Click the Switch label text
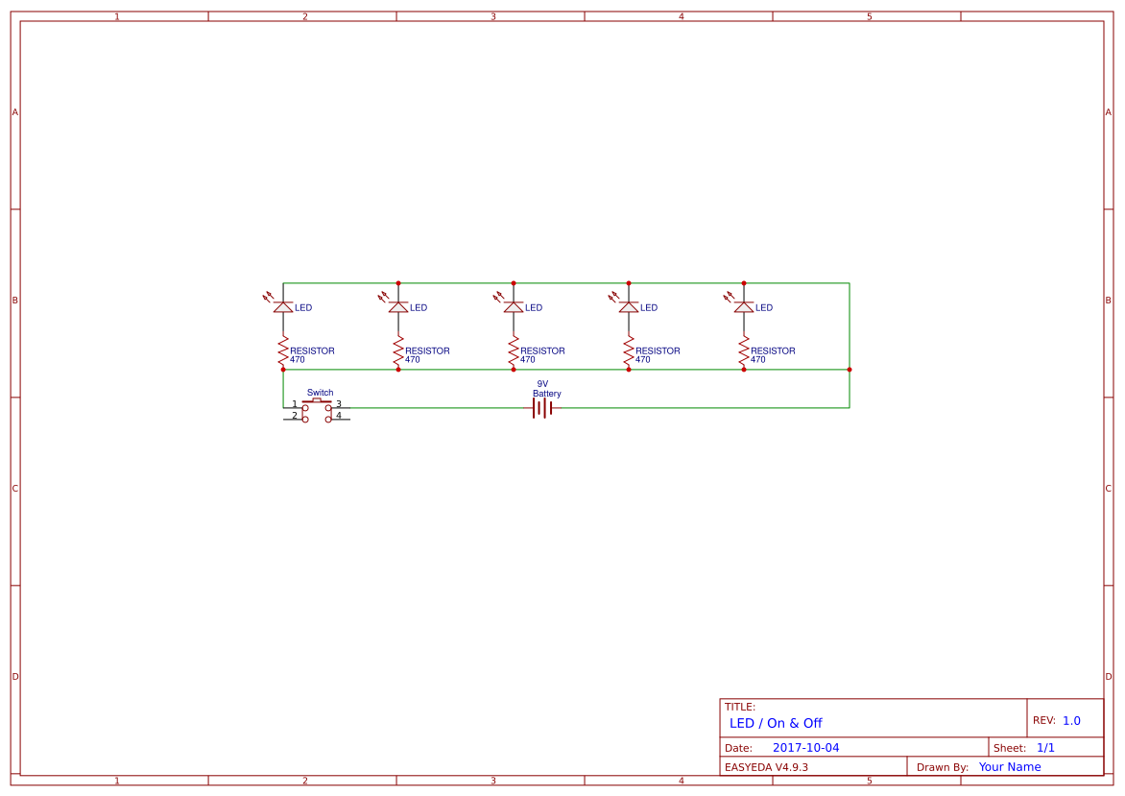This screenshot has width=1125, height=796. coord(319,392)
